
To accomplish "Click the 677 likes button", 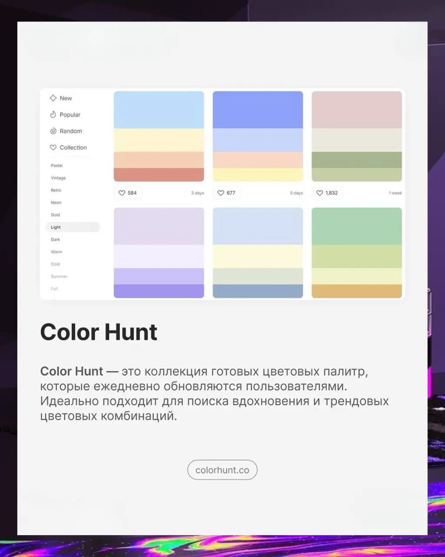I will pyautogui.click(x=226, y=193).
